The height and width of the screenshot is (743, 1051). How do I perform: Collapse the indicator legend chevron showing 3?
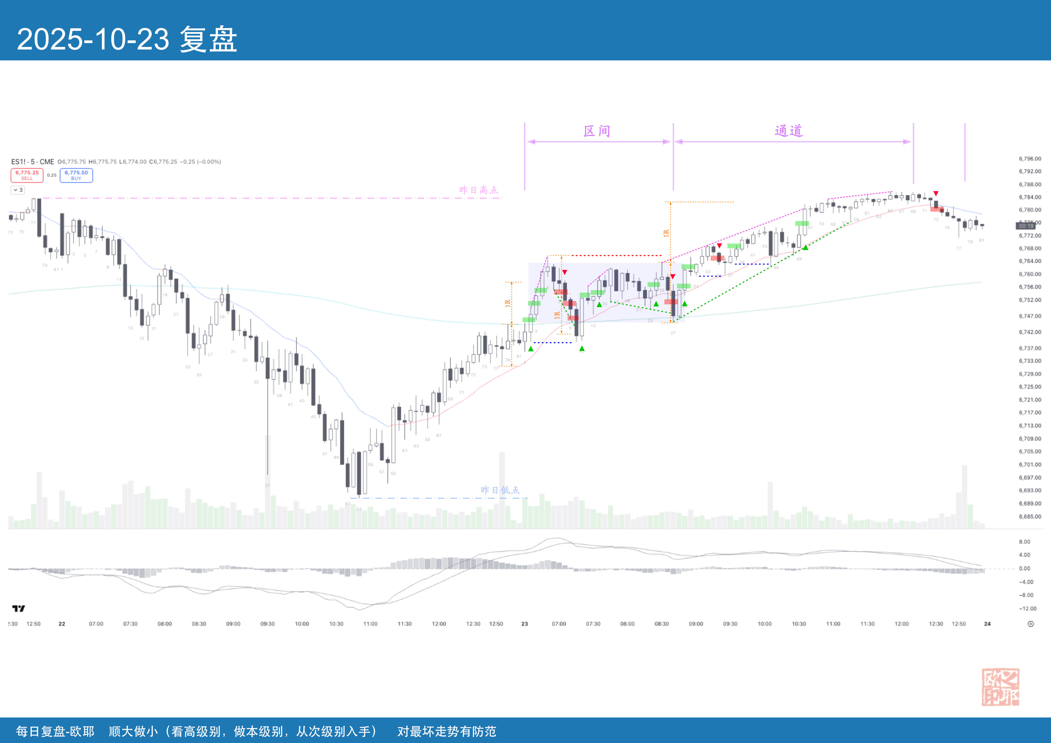point(17,190)
